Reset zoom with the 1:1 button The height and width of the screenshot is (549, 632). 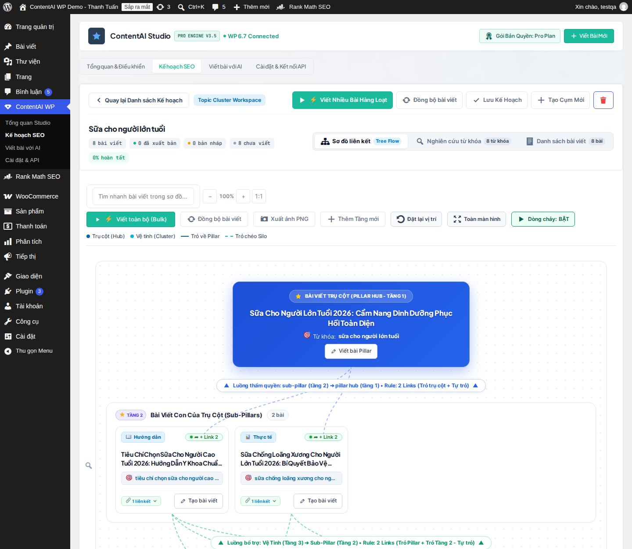259,196
